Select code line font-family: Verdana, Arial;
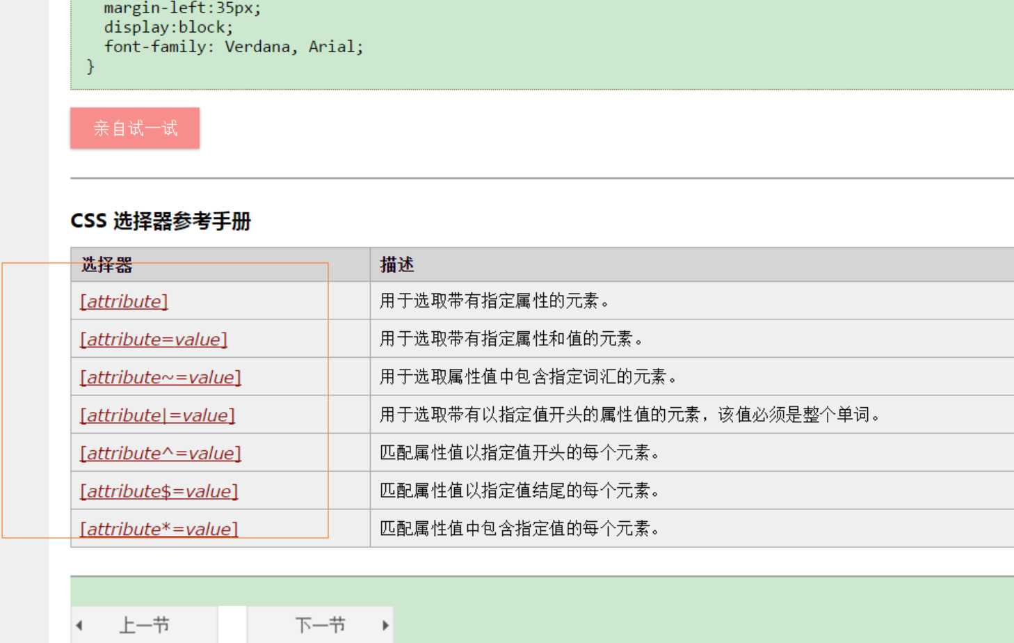1014x643 pixels. 234,47
